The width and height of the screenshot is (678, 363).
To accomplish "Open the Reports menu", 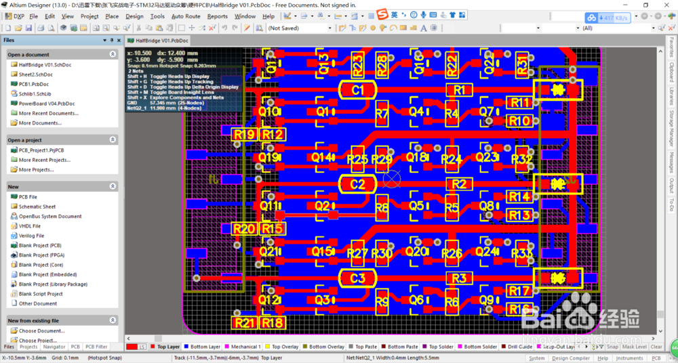I will coord(218,16).
